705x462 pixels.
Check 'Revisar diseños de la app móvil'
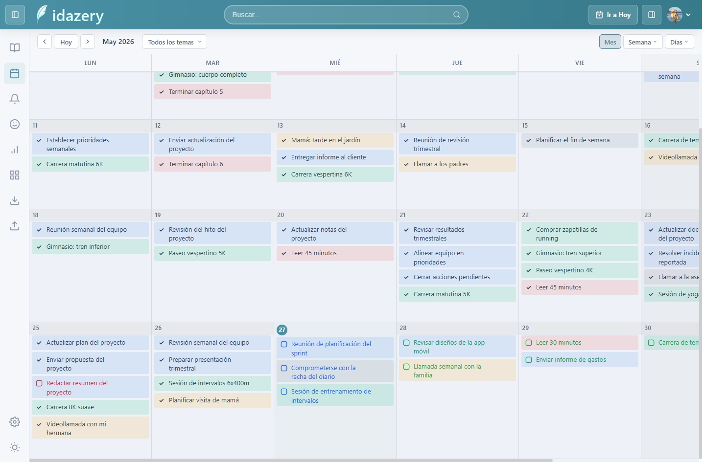(406, 343)
